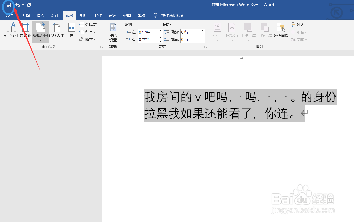
Task: Switch to the 插入 tab
Action: click(40, 15)
